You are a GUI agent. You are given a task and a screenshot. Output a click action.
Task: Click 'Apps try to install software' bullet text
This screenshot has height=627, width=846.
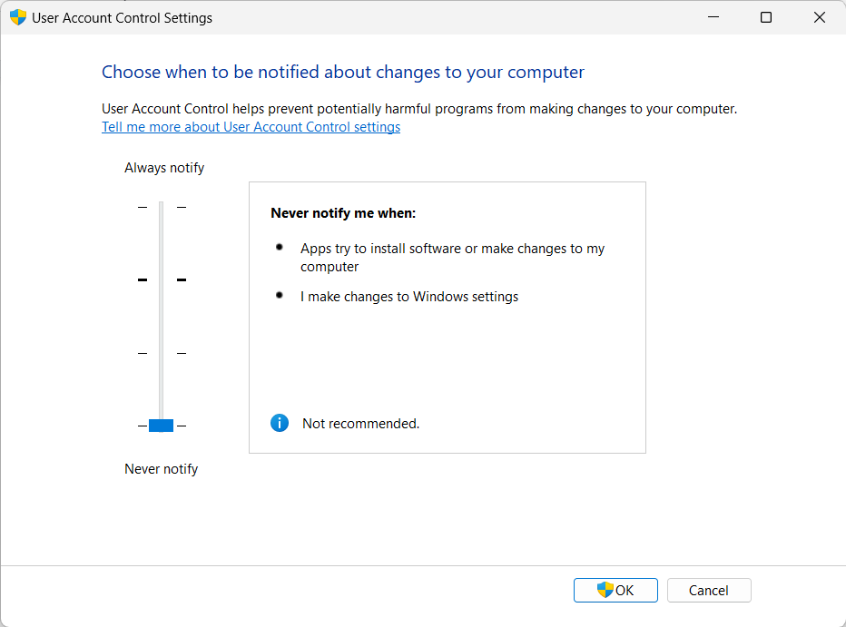click(452, 257)
